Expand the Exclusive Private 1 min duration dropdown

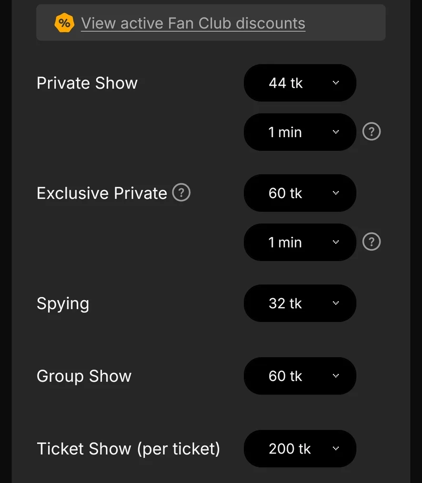click(x=300, y=242)
